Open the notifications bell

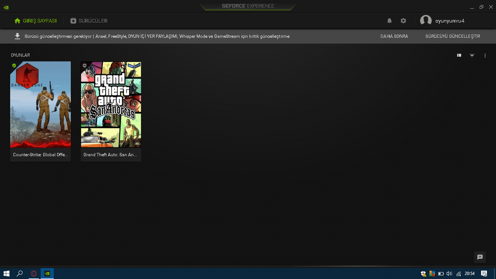(x=389, y=21)
